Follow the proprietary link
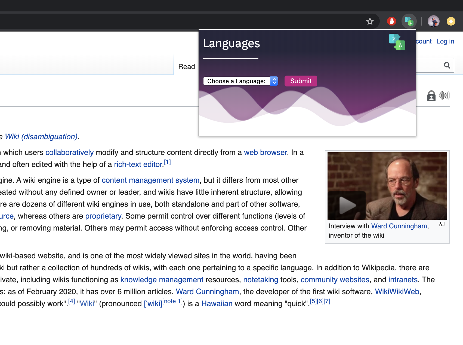The image size is (463, 345). 103,216
